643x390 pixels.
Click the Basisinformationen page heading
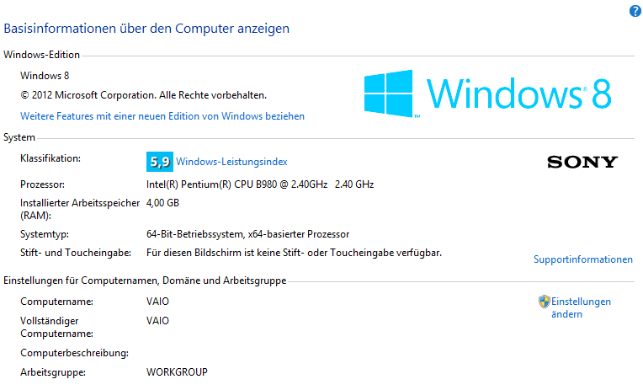(146, 29)
